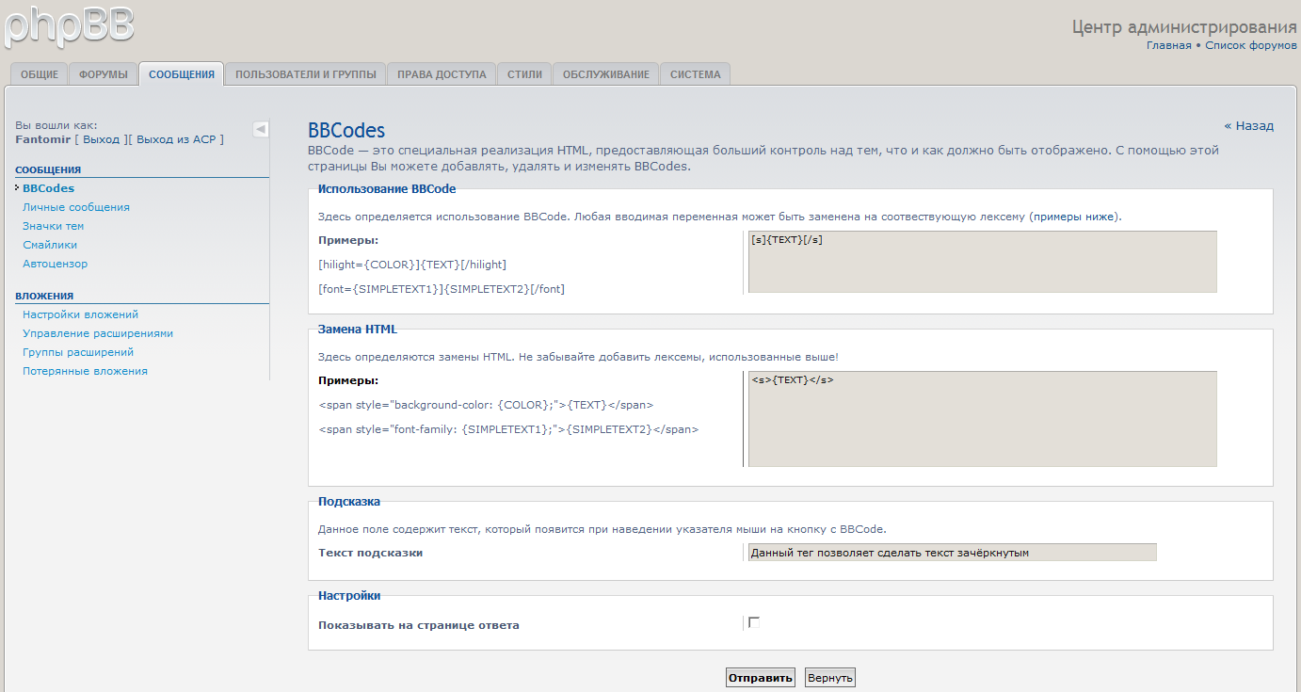Open the ОБЩИЕ tab
The height and width of the screenshot is (692, 1301).
coord(40,74)
